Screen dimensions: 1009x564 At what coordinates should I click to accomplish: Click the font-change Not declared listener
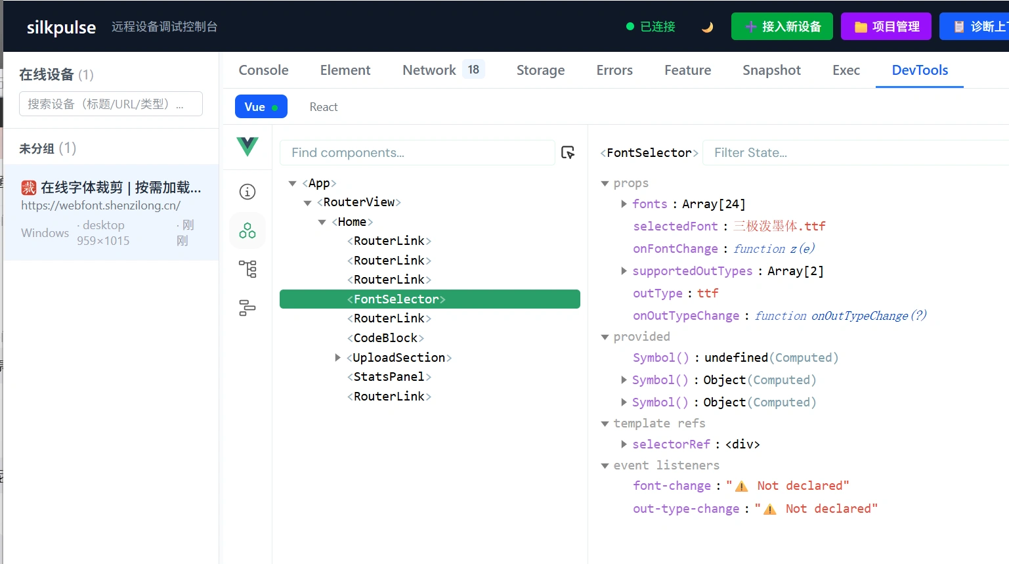pos(741,486)
